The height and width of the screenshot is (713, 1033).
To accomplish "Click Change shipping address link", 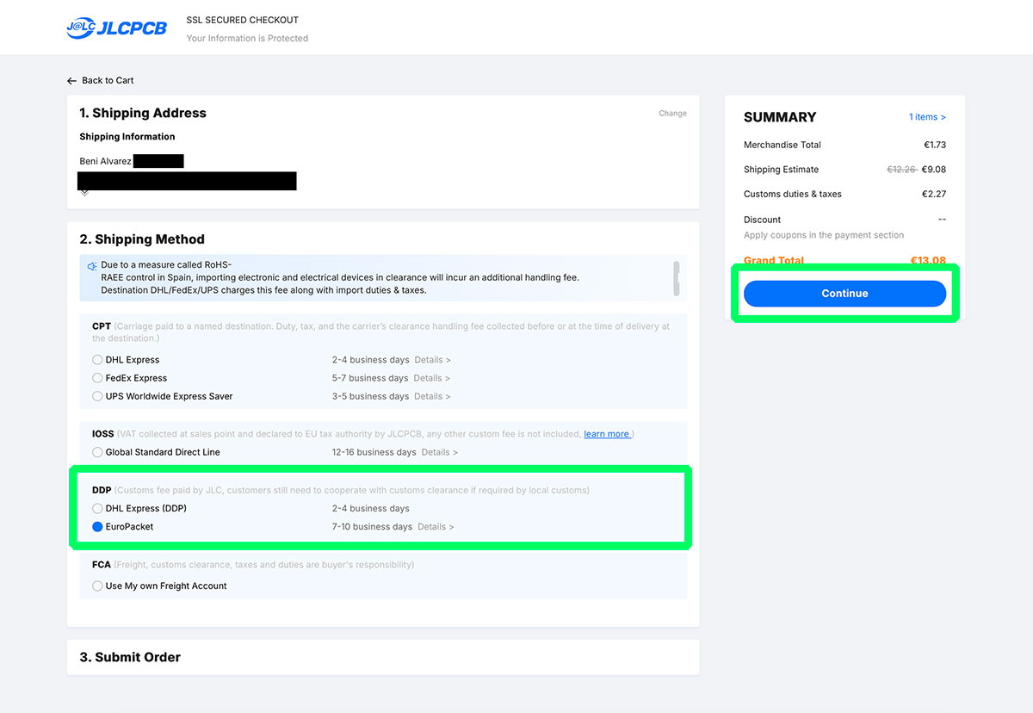I will [673, 114].
